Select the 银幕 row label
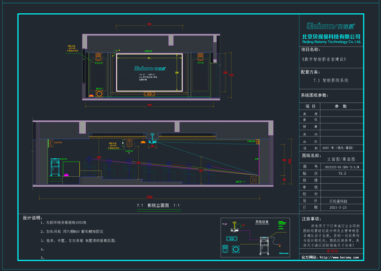Viewport: 381px width, 271px height. pos(310,127)
